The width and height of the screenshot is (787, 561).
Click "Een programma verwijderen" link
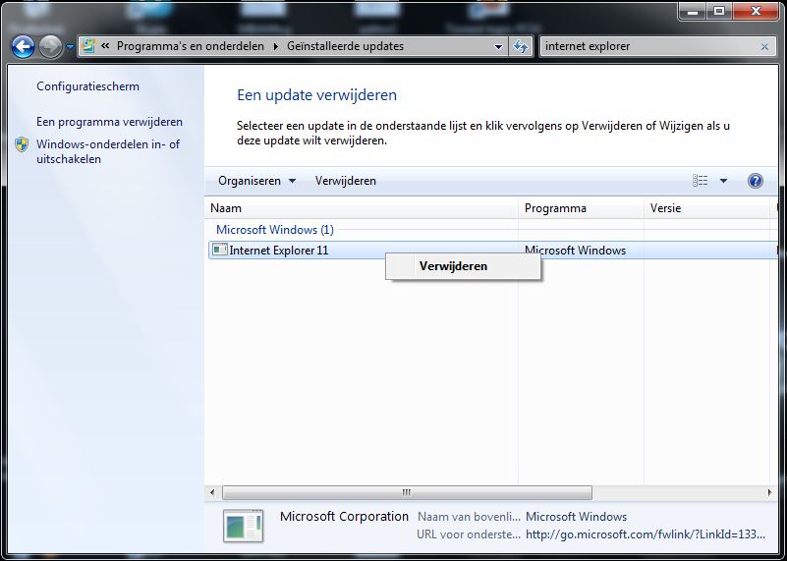pyautogui.click(x=109, y=122)
